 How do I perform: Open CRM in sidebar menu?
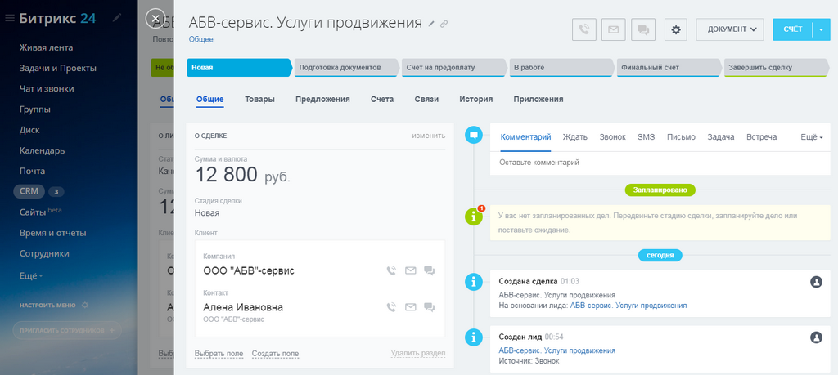[29, 191]
